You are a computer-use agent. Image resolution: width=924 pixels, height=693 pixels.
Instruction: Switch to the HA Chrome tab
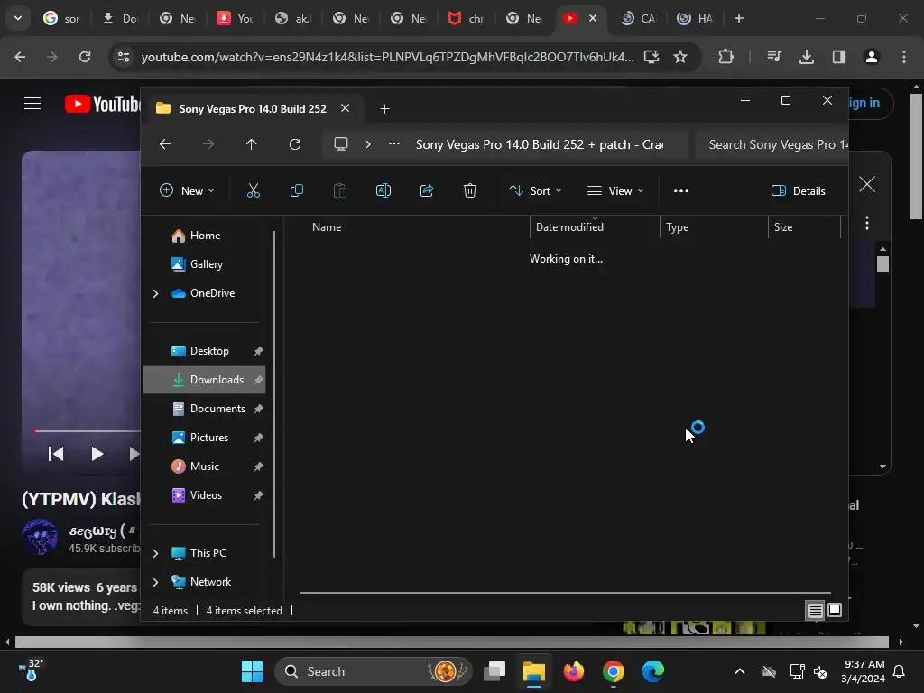pyautogui.click(x=696, y=18)
